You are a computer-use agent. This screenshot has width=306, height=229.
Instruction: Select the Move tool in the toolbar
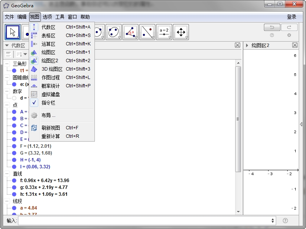12,32
